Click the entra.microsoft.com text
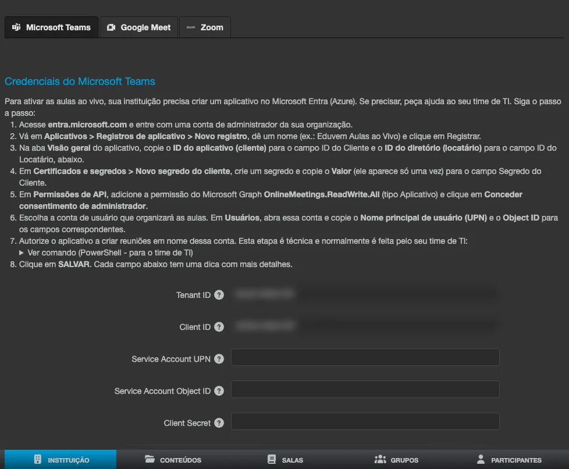Viewport: 569px width, 469px height. point(87,125)
